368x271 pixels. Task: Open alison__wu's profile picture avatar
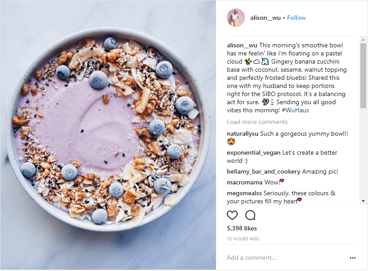click(x=235, y=18)
